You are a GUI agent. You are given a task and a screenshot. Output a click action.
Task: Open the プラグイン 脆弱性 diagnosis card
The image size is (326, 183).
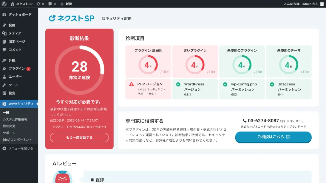[148, 61]
